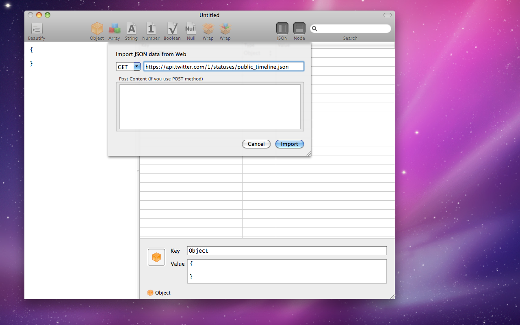Insert an Array node
This screenshot has height=325, width=520.
click(x=114, y=28)
